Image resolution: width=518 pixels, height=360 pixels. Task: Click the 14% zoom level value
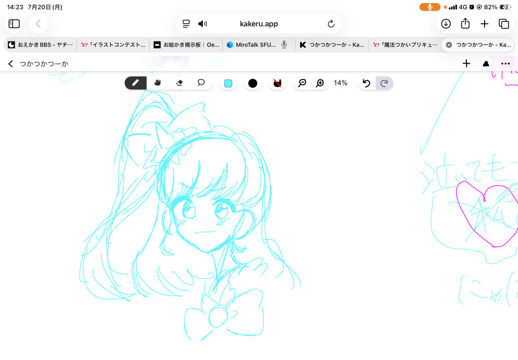tap(340, 83)
